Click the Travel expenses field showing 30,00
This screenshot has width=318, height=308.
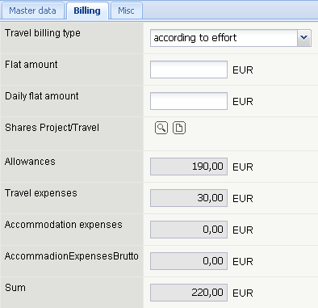189,198
